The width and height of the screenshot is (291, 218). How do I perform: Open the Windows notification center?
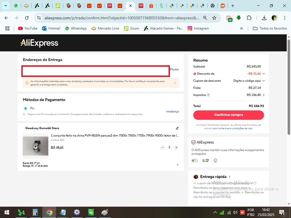282,212
